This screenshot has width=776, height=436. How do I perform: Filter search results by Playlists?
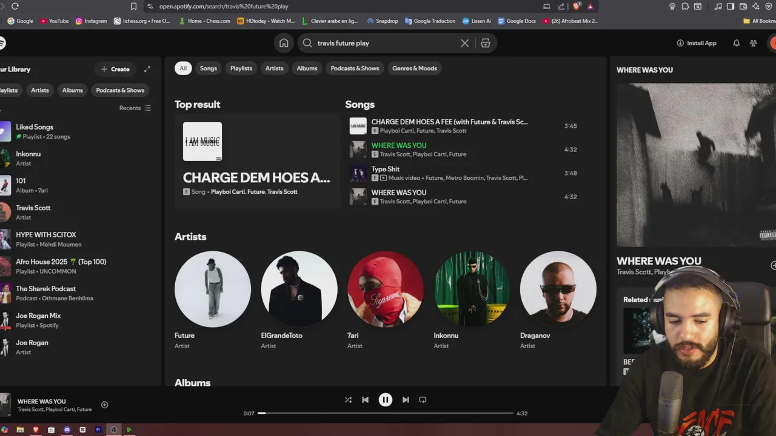point(241,68)
